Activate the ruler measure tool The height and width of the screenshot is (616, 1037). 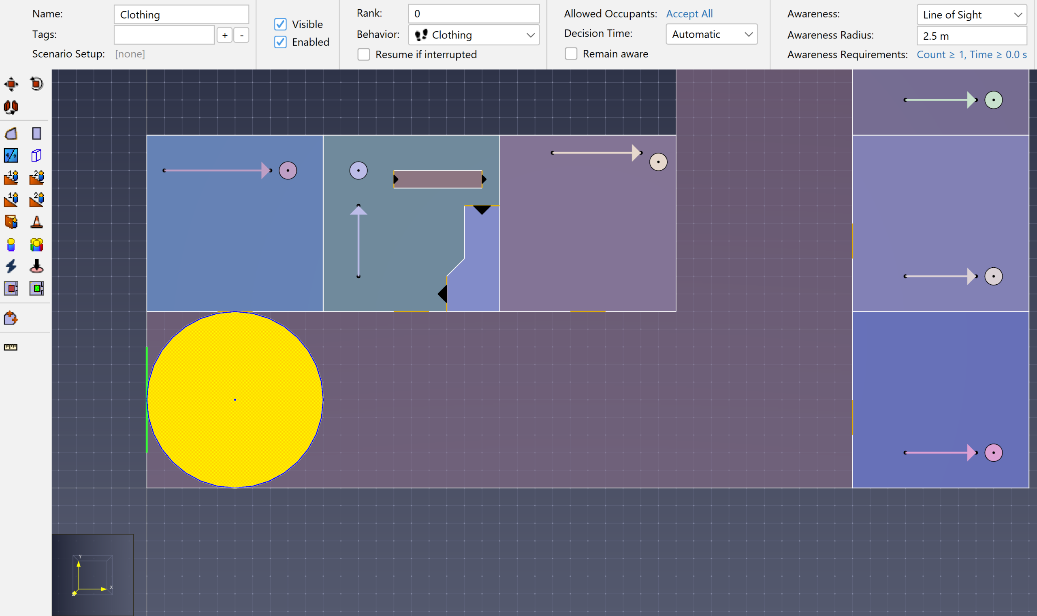(x=11, y=347)
